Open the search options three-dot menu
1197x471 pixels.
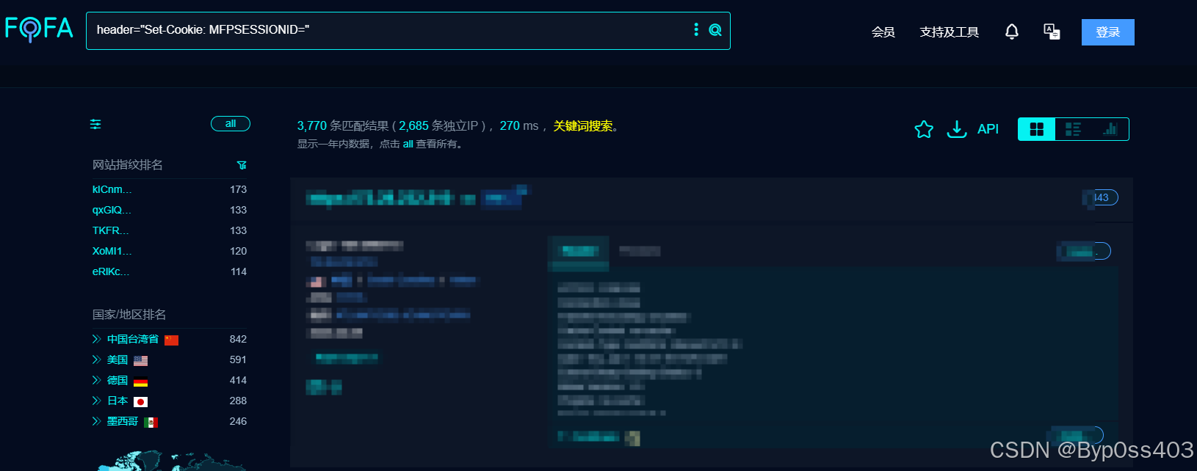coord(696,29)
